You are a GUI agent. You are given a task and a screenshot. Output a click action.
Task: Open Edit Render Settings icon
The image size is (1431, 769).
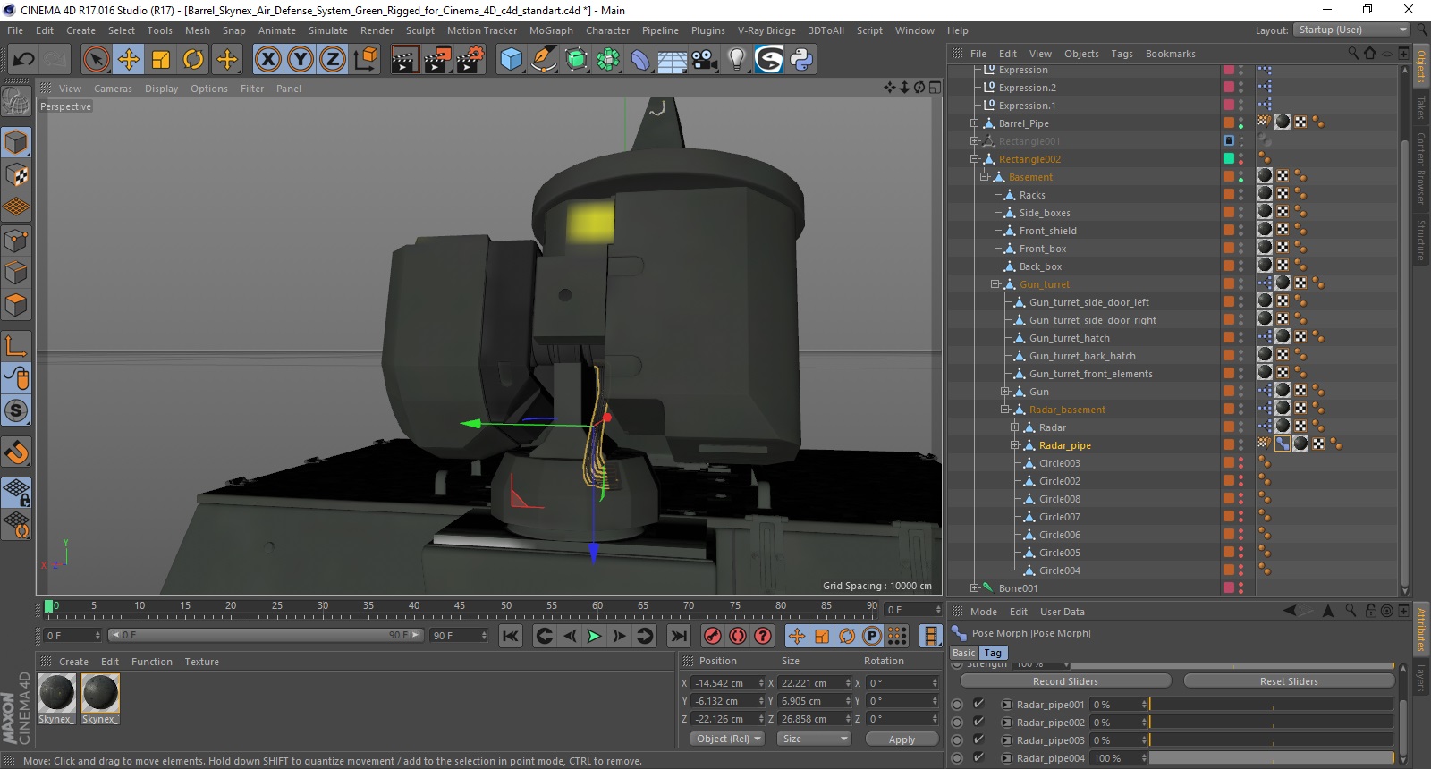[x=470, y=60]
